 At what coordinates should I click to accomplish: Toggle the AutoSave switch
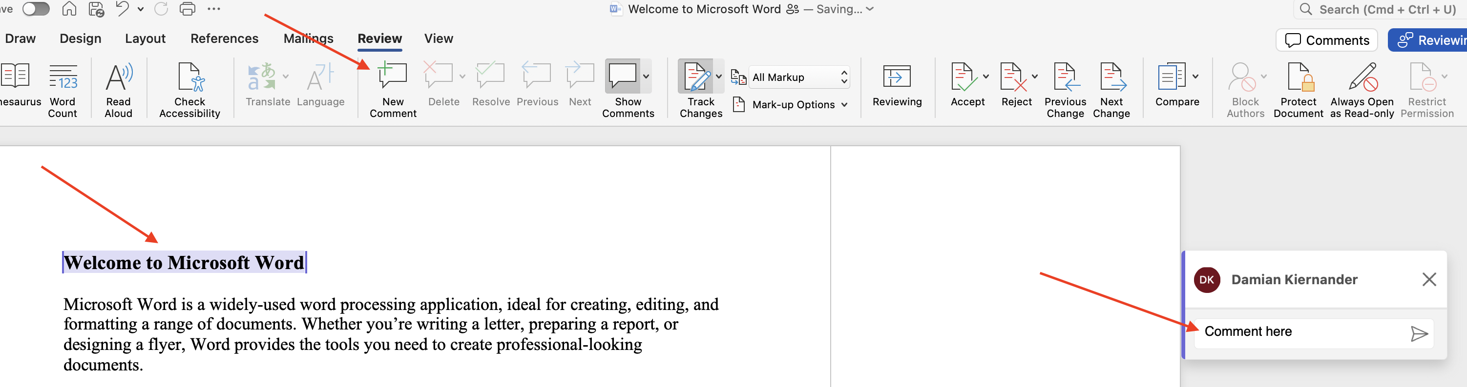tap(36, 9)
